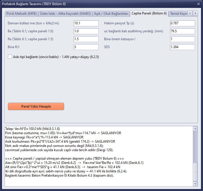Click the 'Bina R/I' label
The width and height of the screenshot is (203, 191).
(13, 47)
